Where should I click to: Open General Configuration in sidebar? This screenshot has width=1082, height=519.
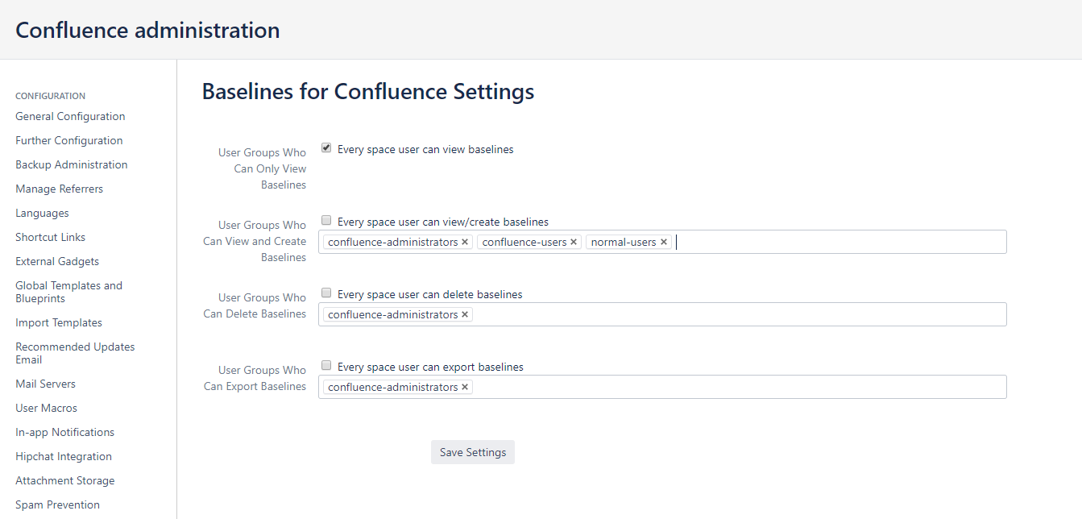(70, 116)
